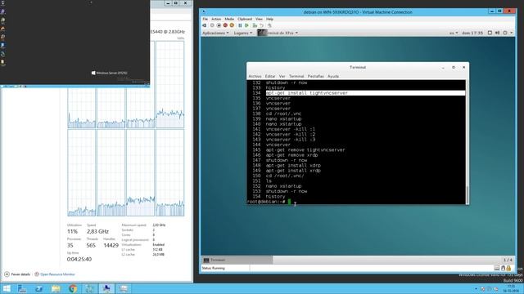The image size is (524, 294).
Task: Click the uptime value 0:04:25:40 in Task Manager
Action: 79,259
